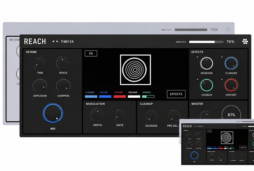Click the EFFECTS button below the display

[x=176, y=94]
